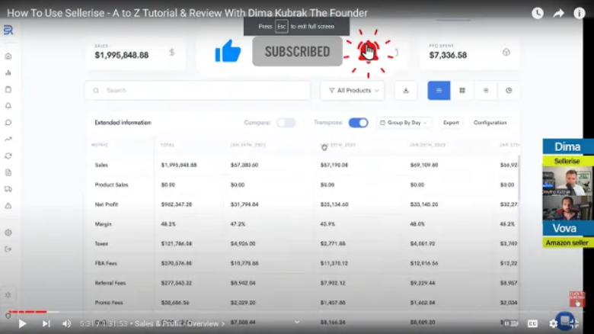
Task: Toggle closed captions CC button
Action: coord(532,323)
